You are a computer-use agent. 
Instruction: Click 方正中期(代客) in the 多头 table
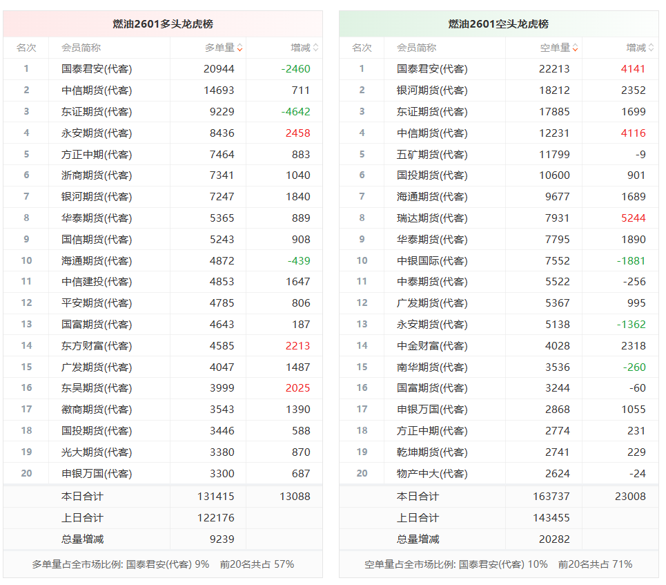97,154
